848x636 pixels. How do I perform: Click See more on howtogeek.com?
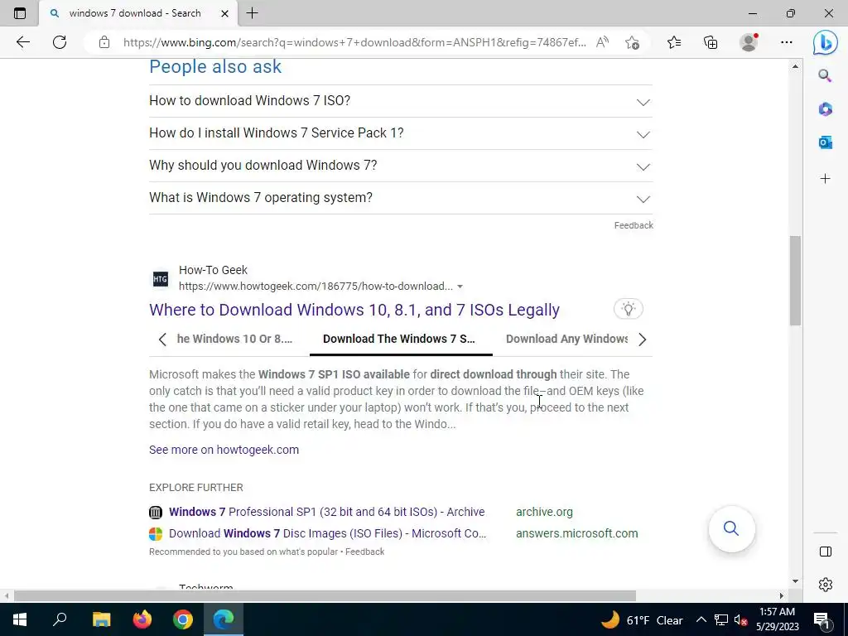coord(224,450)
